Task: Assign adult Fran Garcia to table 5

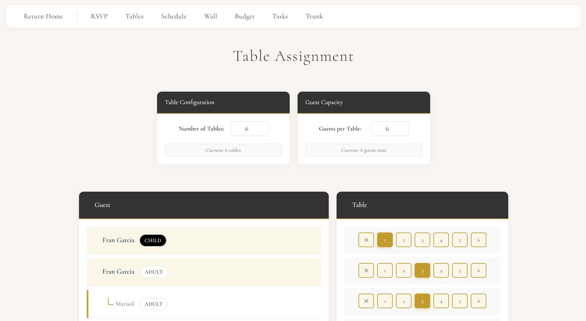Action: point(460,271)
